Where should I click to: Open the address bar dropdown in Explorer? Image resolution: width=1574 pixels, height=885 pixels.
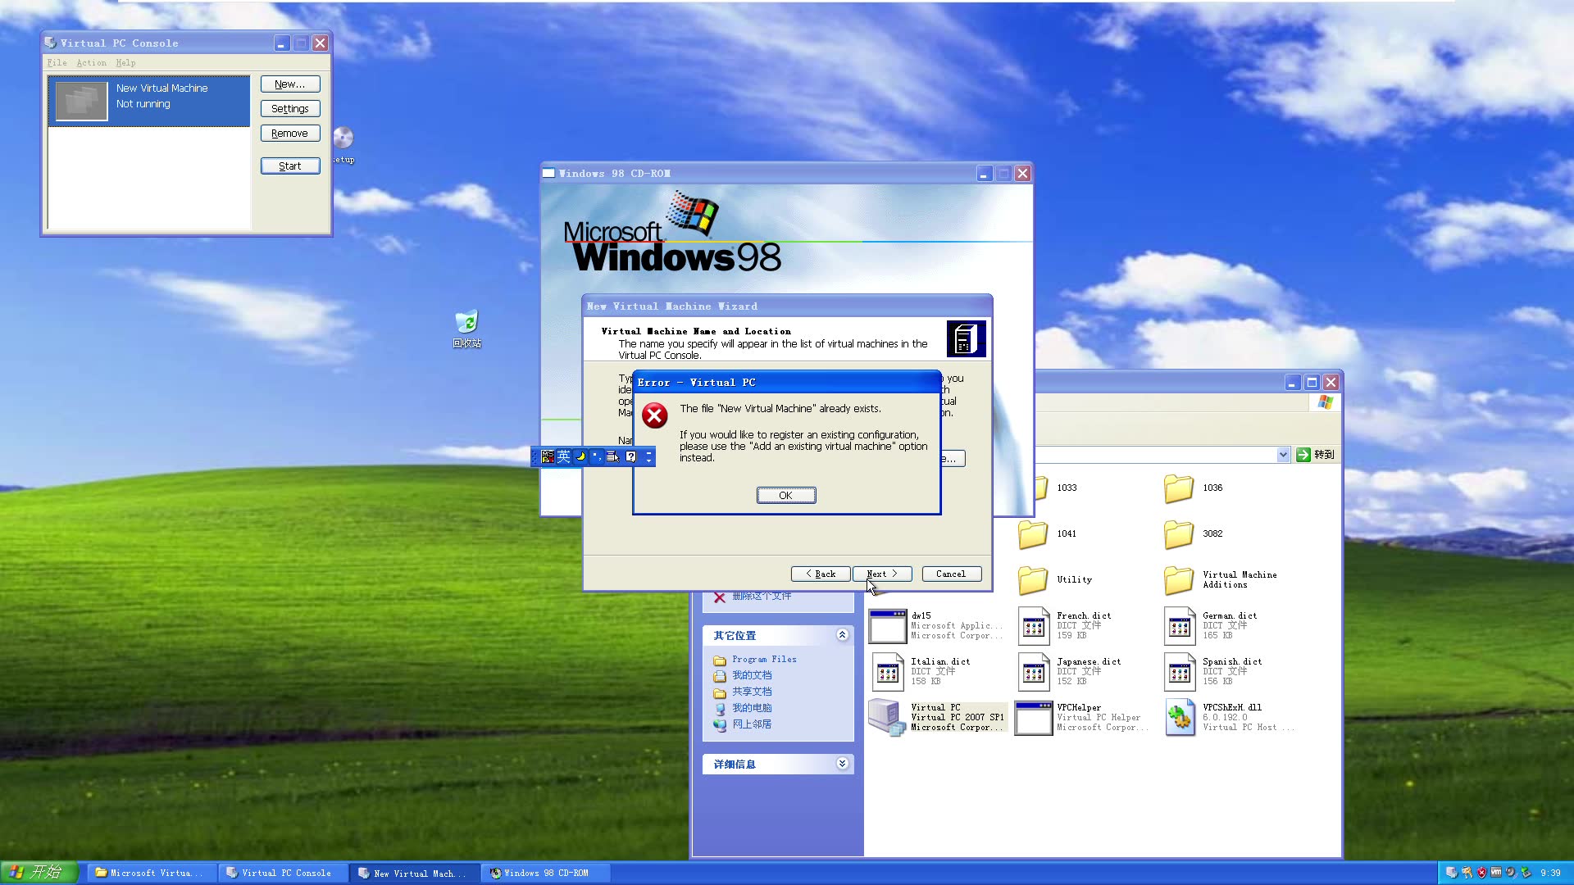(x=1283, y=454)
